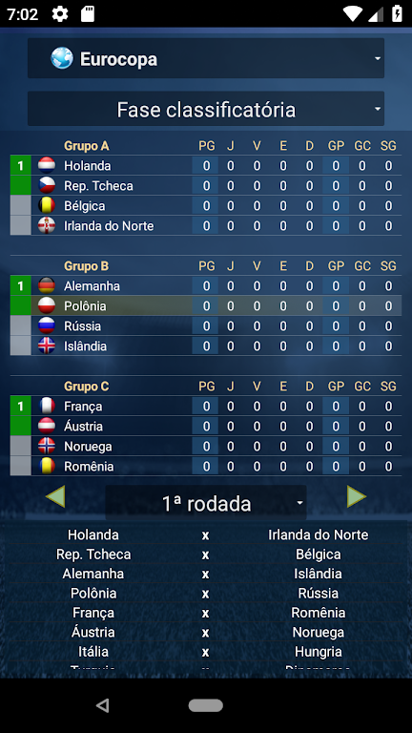Tap the green position box for Rep. Tcheca
The height and width of the screenshot is (733, 412).
[21, 185]
